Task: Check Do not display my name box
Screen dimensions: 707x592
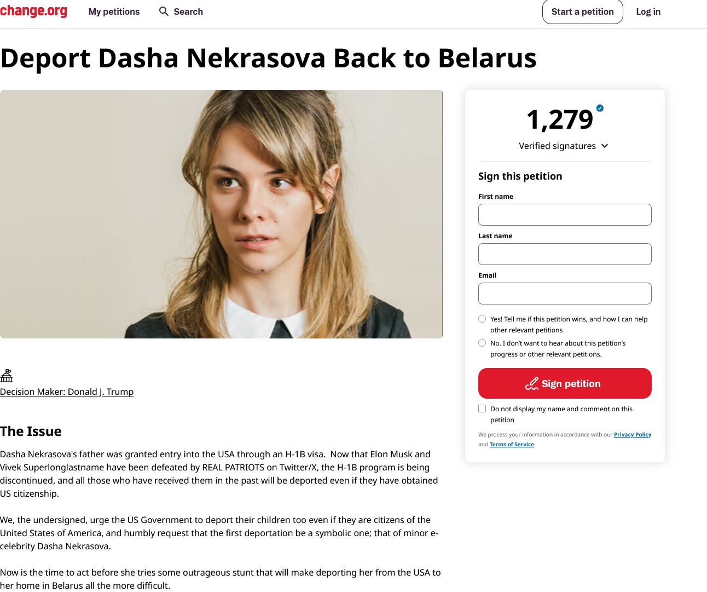Action: [x=482, y=409]
